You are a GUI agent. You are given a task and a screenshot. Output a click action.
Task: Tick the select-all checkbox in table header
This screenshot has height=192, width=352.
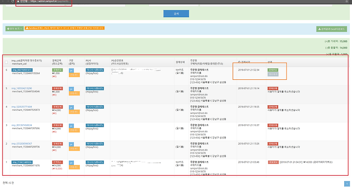(6, 62)
